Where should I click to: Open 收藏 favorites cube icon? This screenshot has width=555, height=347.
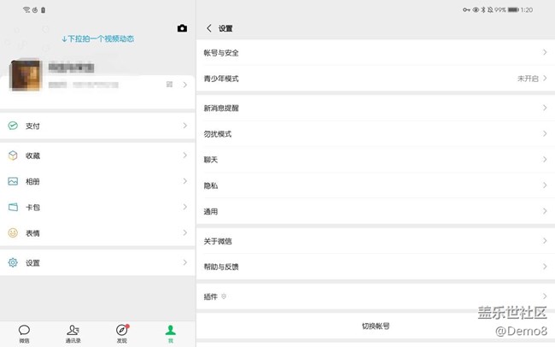click(x=13, y=156)
